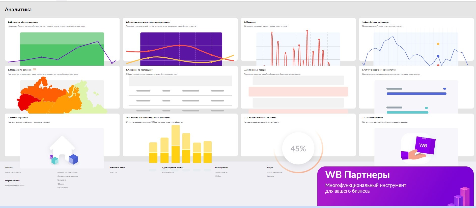Viewport: 476px width, 208px height.
Task: Open the Продажи по регионам map card
Action: [62, 87]
